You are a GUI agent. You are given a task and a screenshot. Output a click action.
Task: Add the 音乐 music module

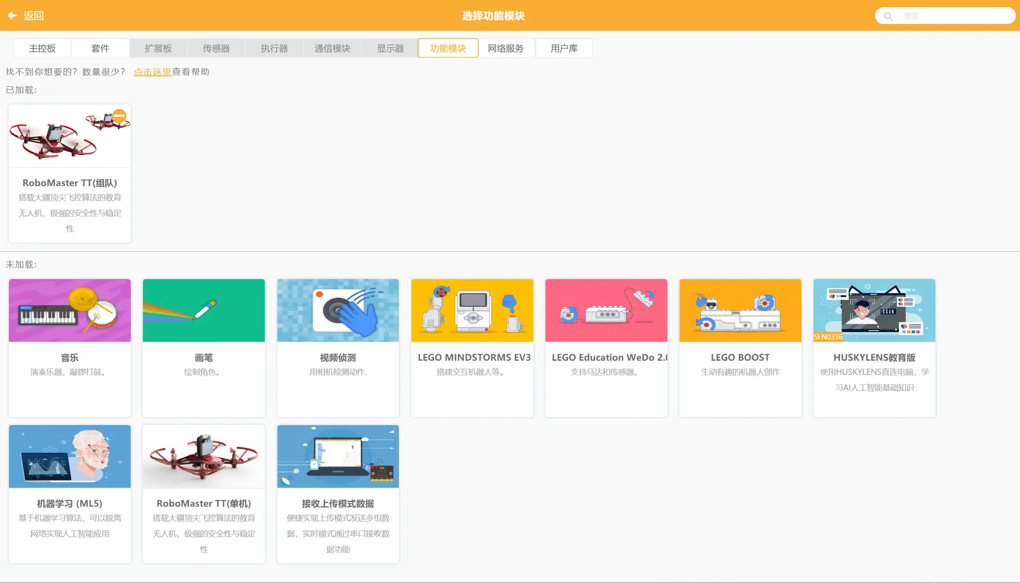point(70,348)
